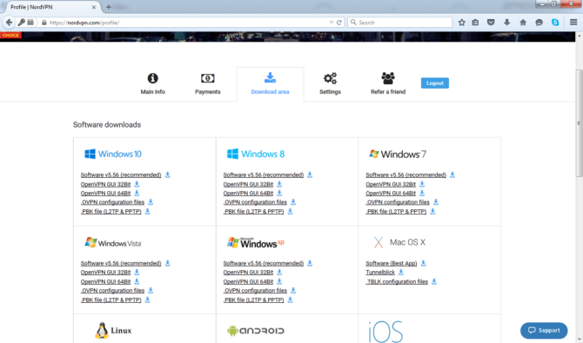This screenshot has width=583, height=343.
Task: Open the Payments tab
Action: (x=207, y=84)
